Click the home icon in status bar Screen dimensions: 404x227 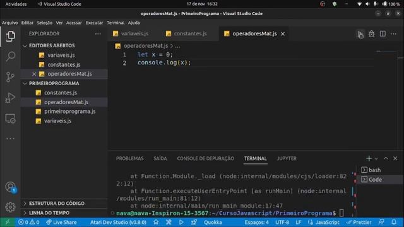click(156, 222)
